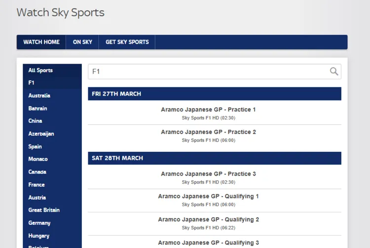Screen dimensions: 370x248
Task: Click Qualifying 2 channel time 06:22
Action: tap(208, 228)
